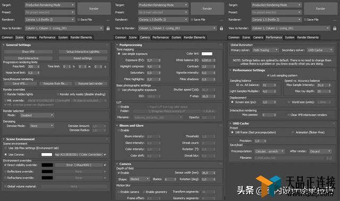Click Setup Interactive LightMix button

(83, 52)
